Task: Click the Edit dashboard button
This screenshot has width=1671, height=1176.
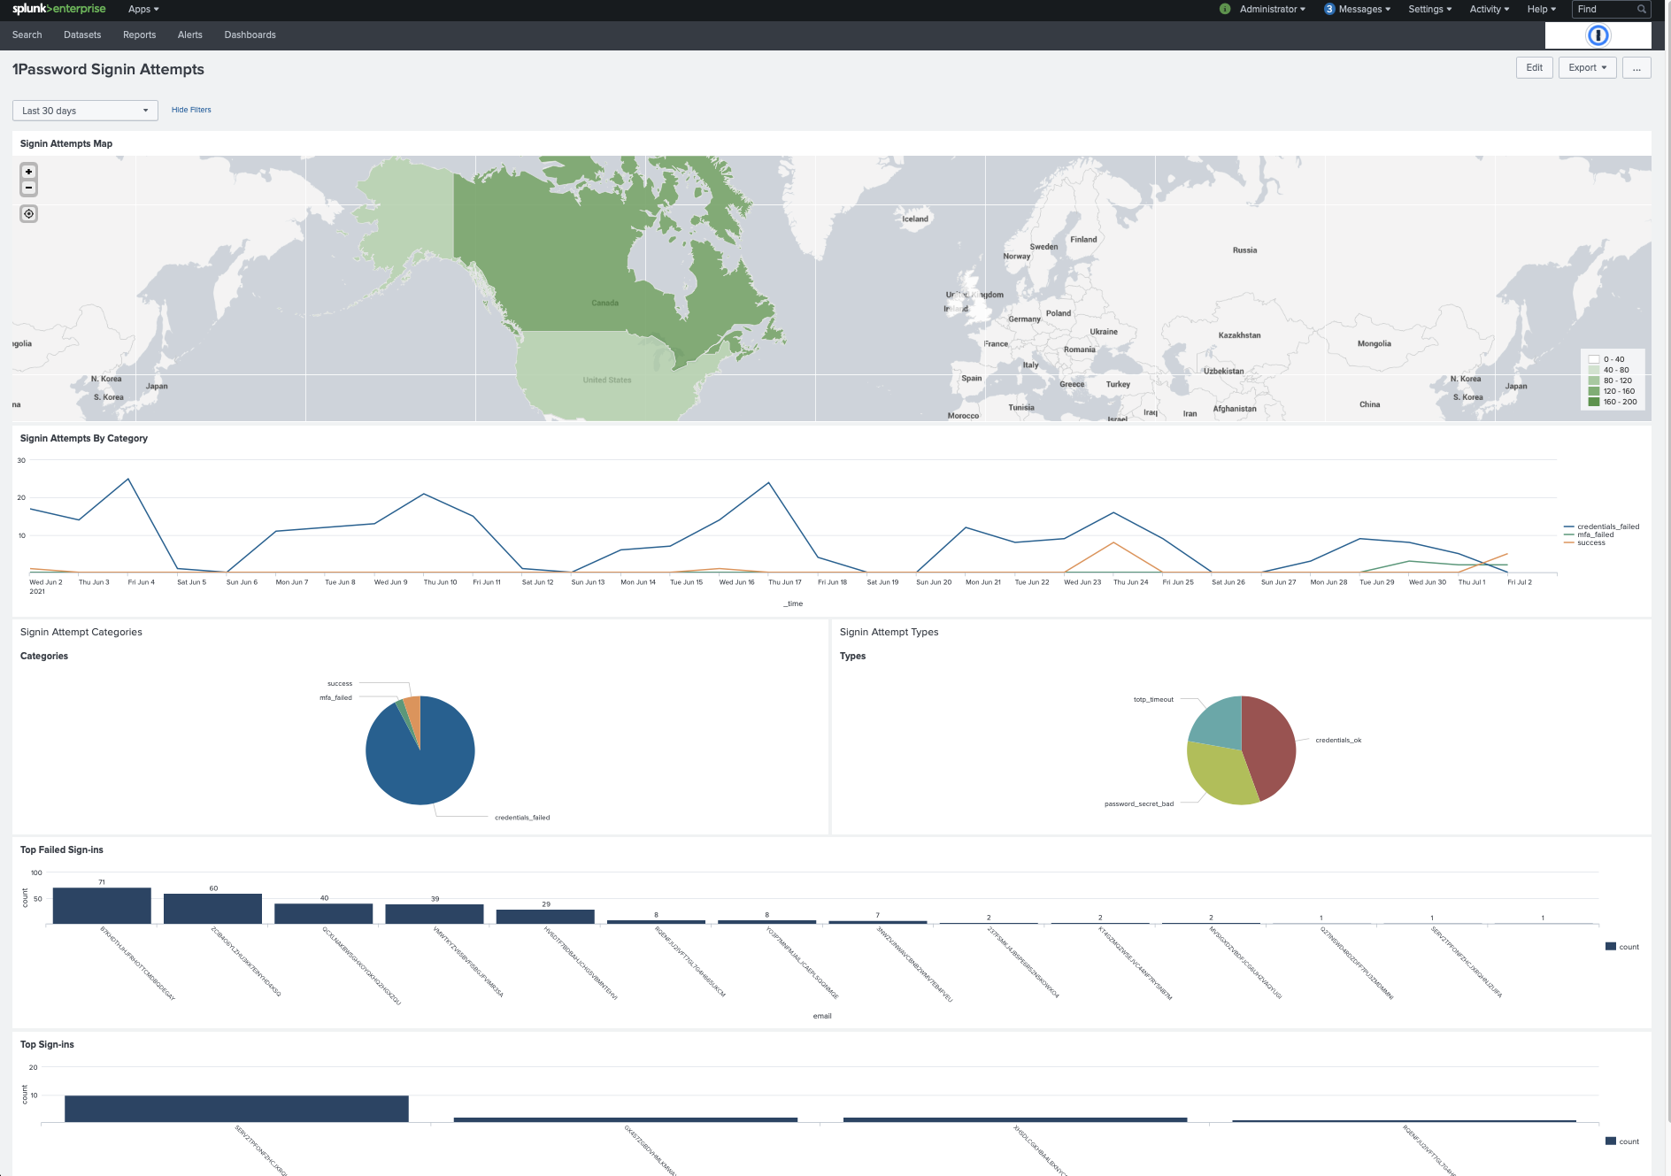Action: tap(1534, 68)
